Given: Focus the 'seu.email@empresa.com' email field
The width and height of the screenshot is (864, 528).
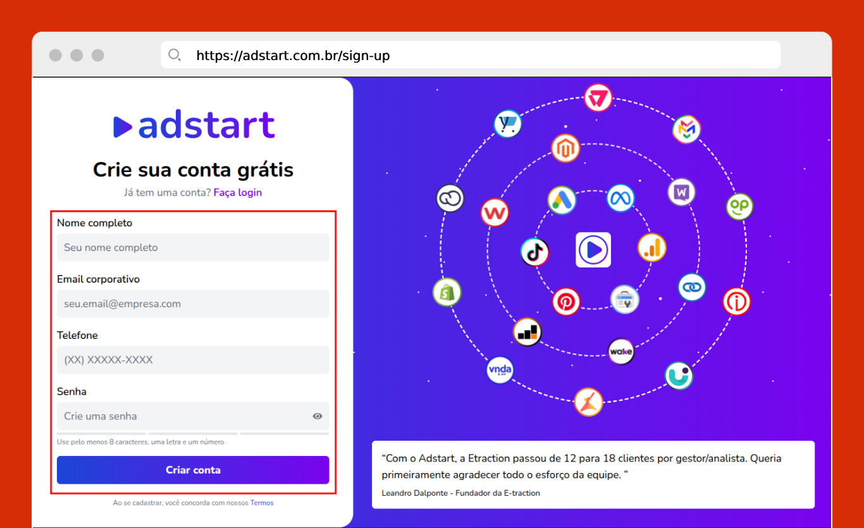Looking at the screenshot, I should click(x=193, y=304).
